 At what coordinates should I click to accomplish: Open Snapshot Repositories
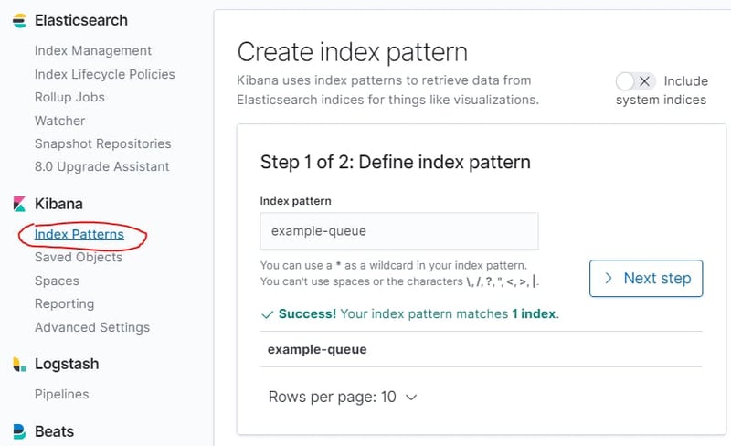(102, 143)
